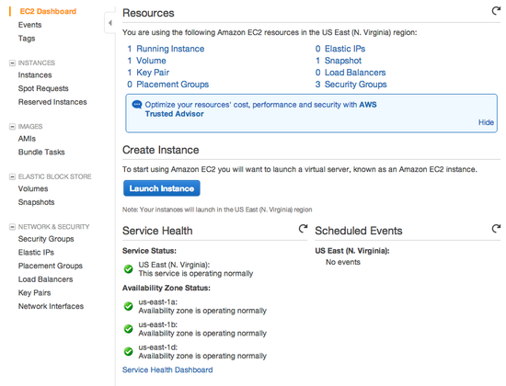Go to Instances in the sidebar
506x386 pixels.
pyautogui.click(x=35, y=75)
